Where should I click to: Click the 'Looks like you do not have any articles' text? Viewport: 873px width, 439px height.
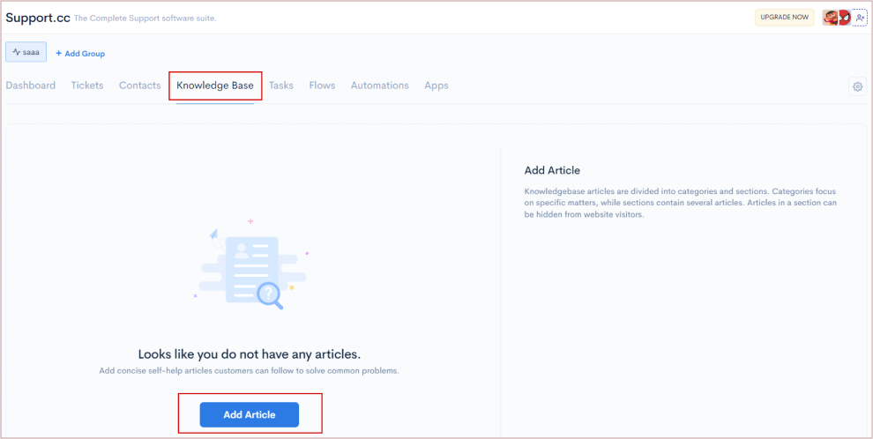pos(250,353)
